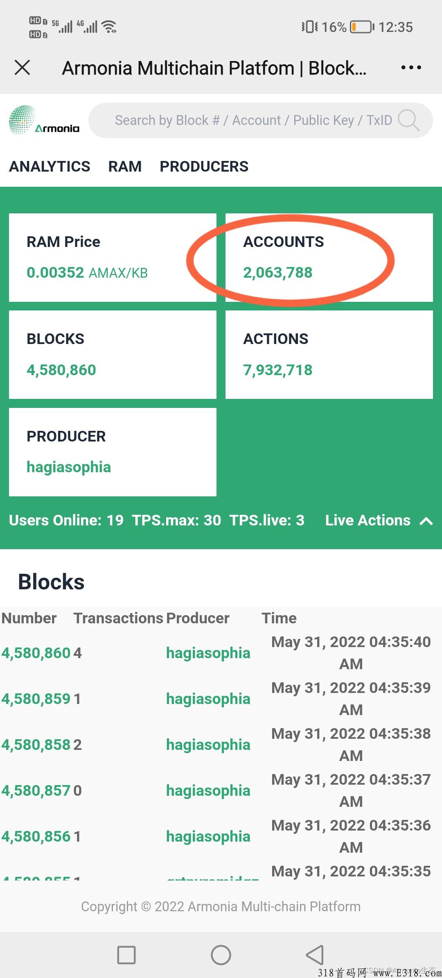Viewport: 442px width, 978px height.
Task: Open producer hagiasophia for block 4,580,858
Action: pyautogui.click(x=208, y=745)
